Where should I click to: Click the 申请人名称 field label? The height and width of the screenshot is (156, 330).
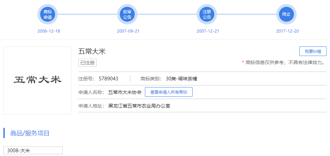(x=91, y=92)
